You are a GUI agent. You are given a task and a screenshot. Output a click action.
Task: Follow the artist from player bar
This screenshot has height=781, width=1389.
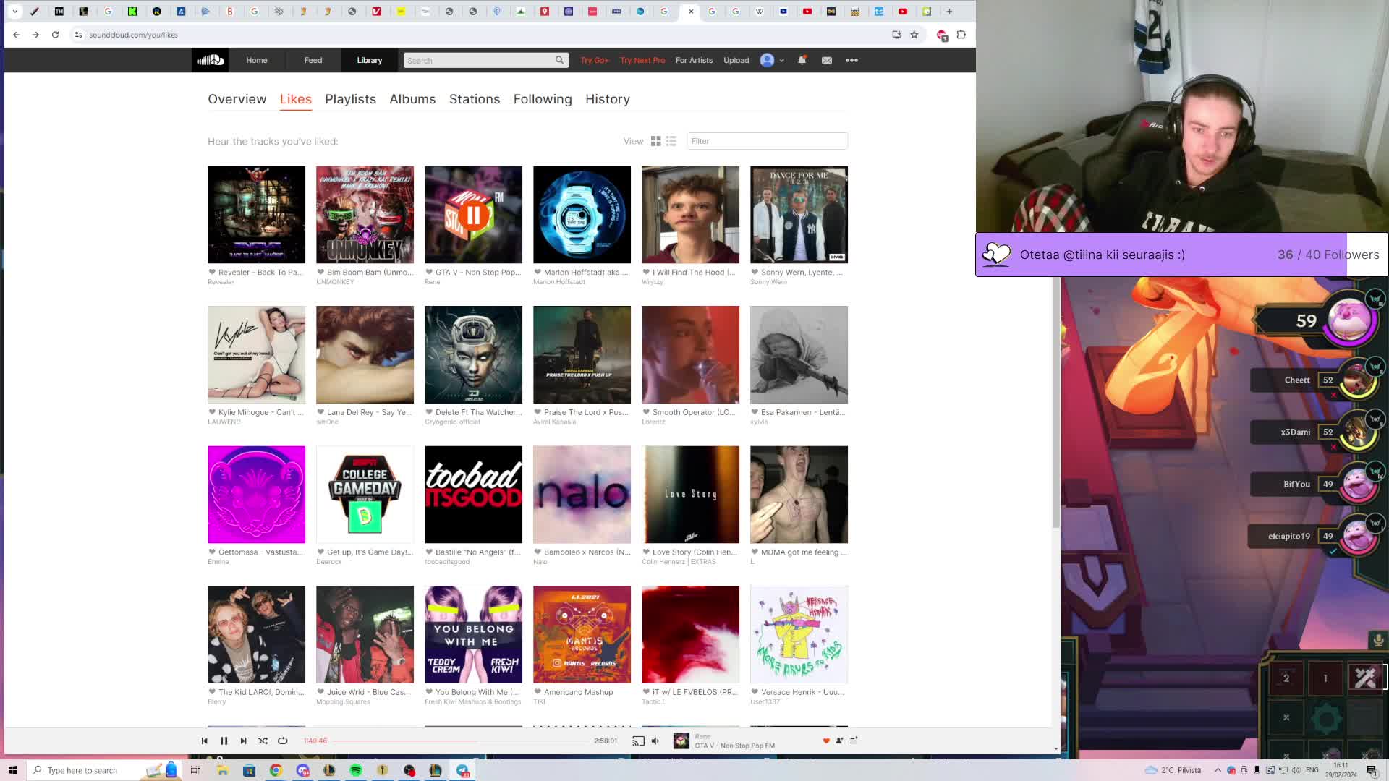point(839,741)
